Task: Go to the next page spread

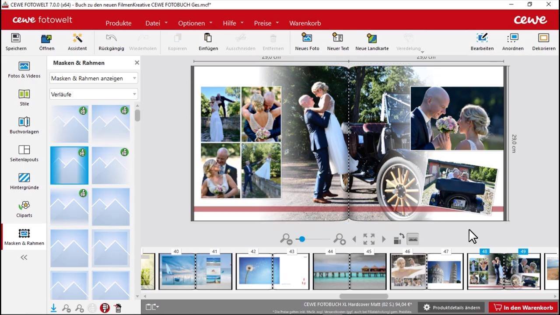Action: (x=384, y=239)
